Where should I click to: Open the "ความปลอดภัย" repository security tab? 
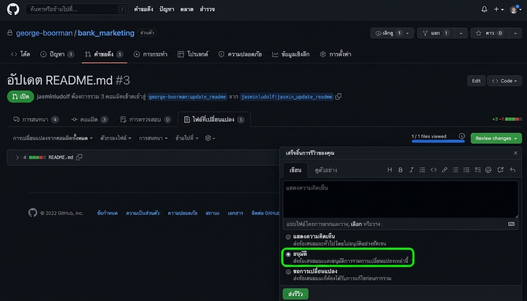pyautogui.click(x=240, y=54)
